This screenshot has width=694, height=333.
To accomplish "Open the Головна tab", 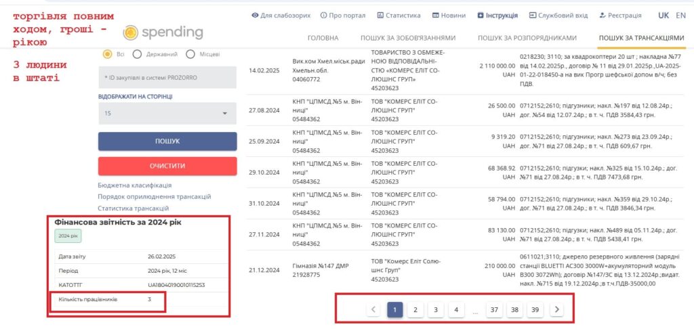I will [x=323, y=38].
